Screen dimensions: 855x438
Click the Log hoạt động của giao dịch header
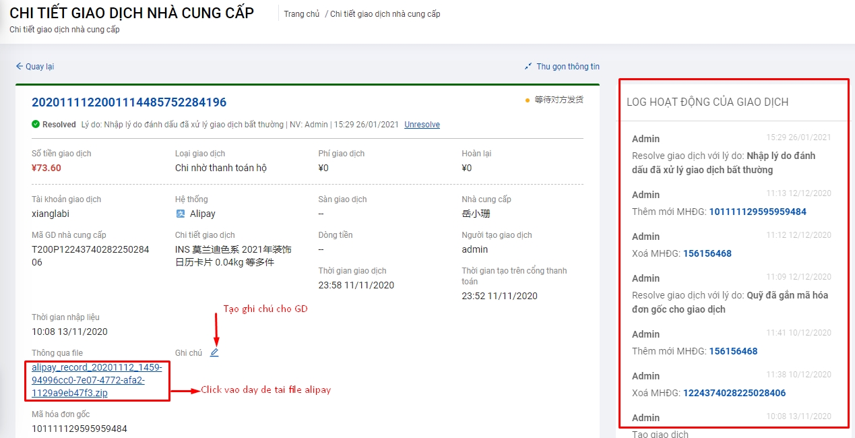point(707,102)
